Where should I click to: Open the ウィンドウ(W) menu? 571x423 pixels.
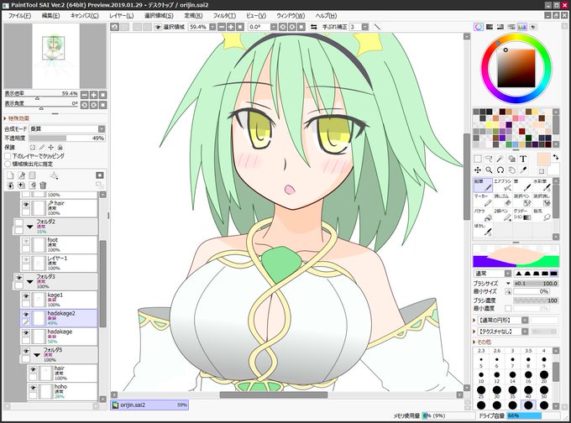point(291,16)
